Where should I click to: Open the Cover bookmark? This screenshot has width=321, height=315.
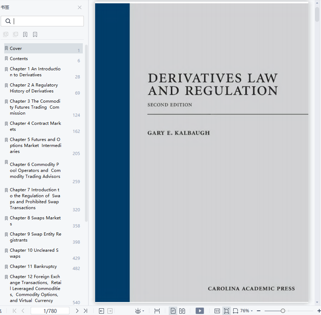(x=43, y=49)
